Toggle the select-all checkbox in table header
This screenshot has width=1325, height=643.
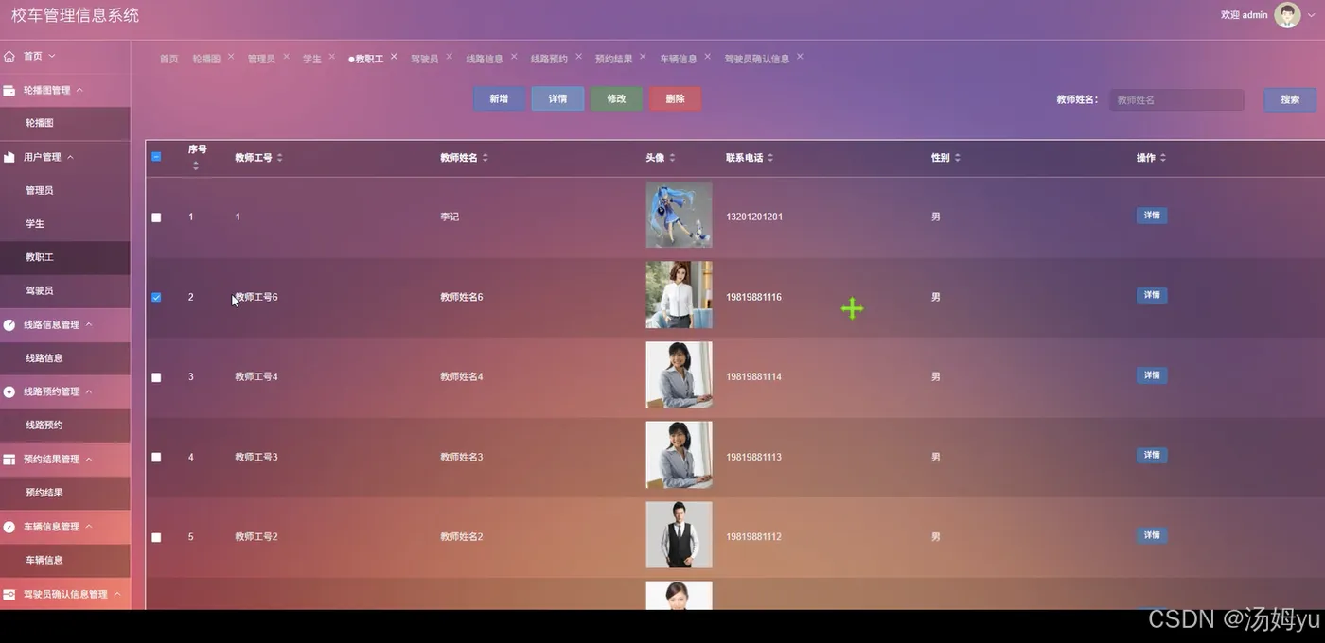[x=156, y=157]
